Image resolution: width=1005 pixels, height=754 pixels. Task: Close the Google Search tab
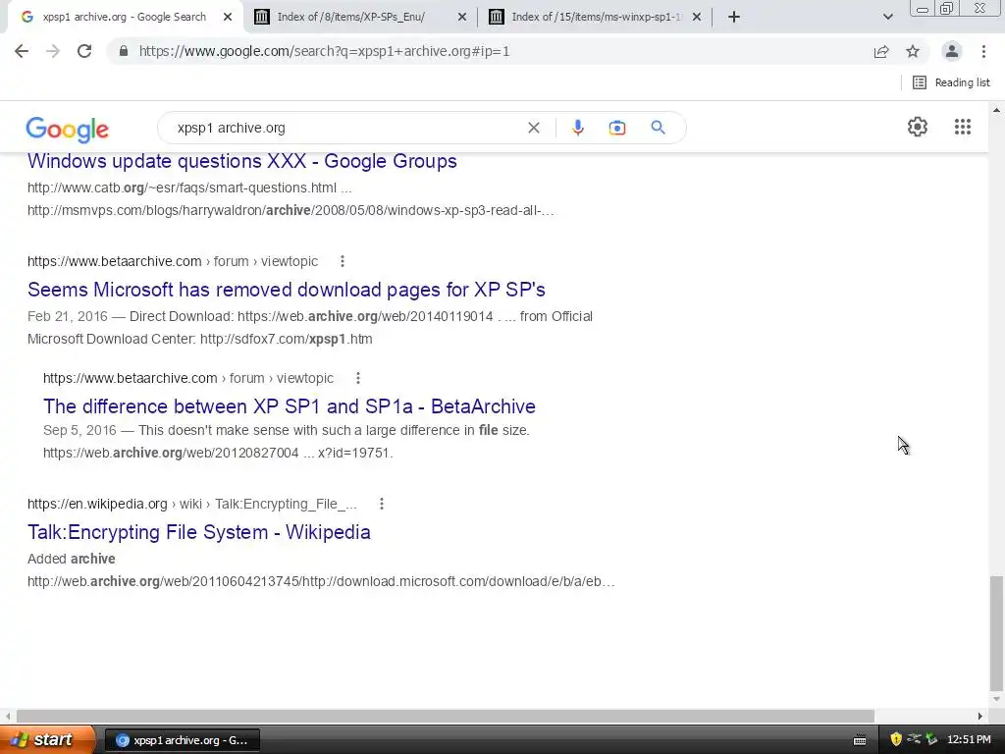(228, 18)
